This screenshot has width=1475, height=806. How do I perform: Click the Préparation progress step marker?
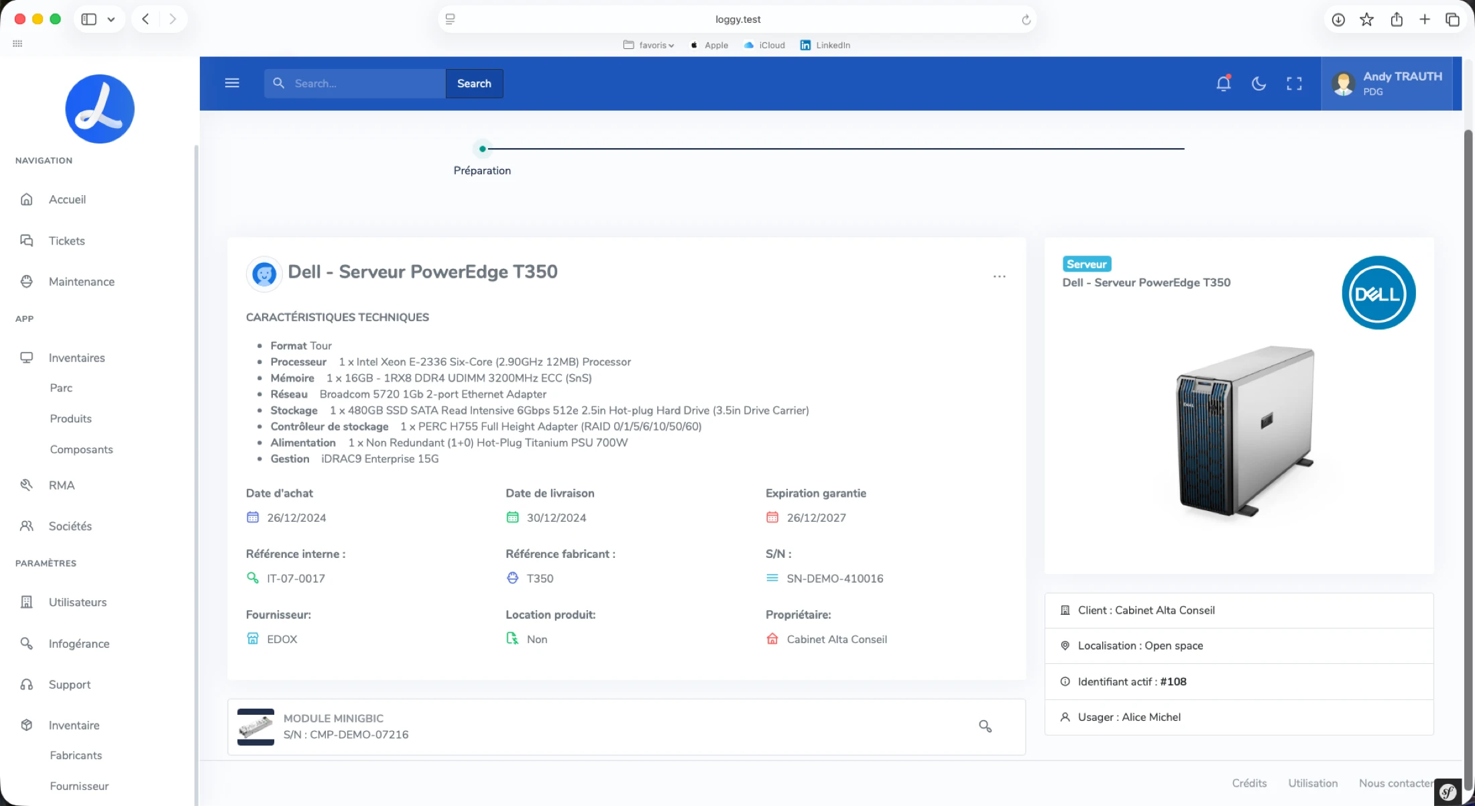coord(482,149)
